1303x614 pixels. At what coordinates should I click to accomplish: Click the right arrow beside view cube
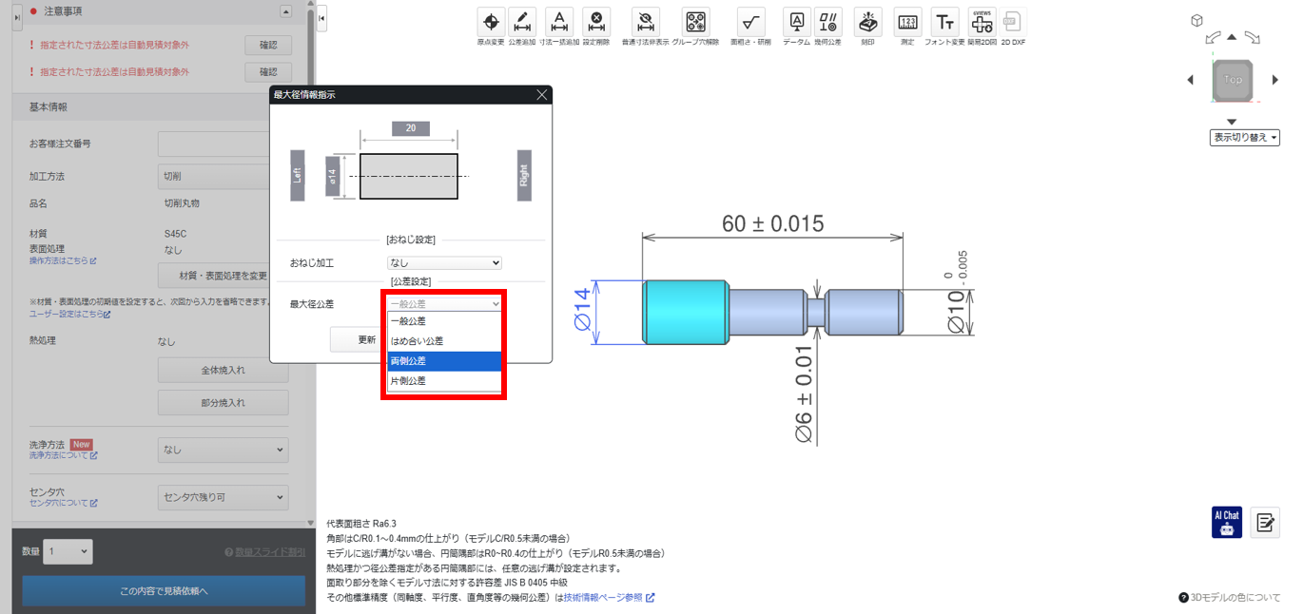pos(1274,80)
